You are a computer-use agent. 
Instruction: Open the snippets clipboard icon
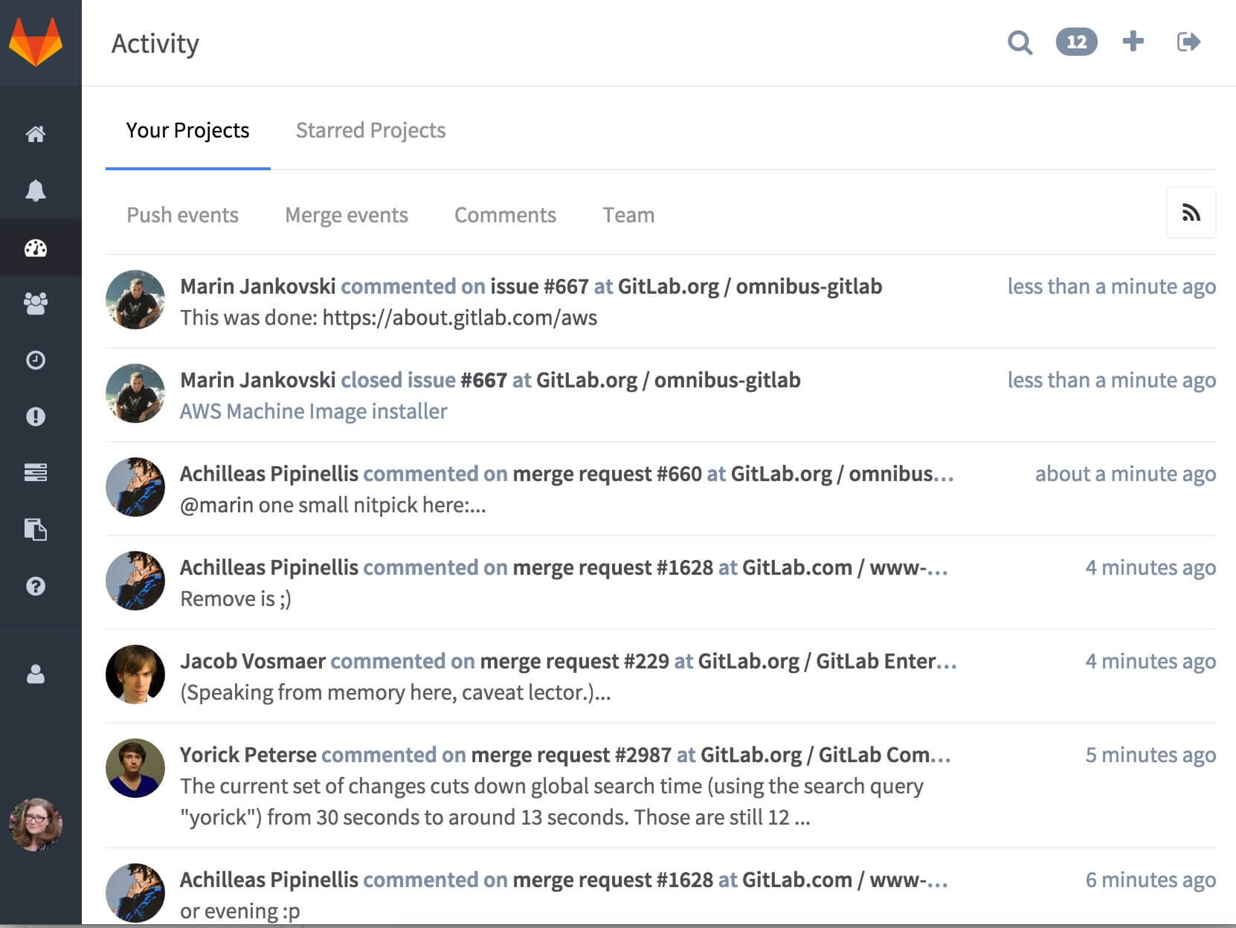(x=36, y=529)
